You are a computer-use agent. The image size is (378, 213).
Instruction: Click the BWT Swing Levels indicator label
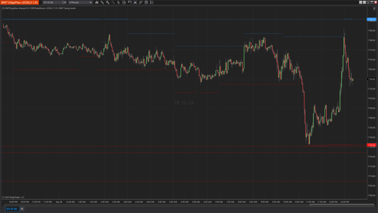coord(68,8)
